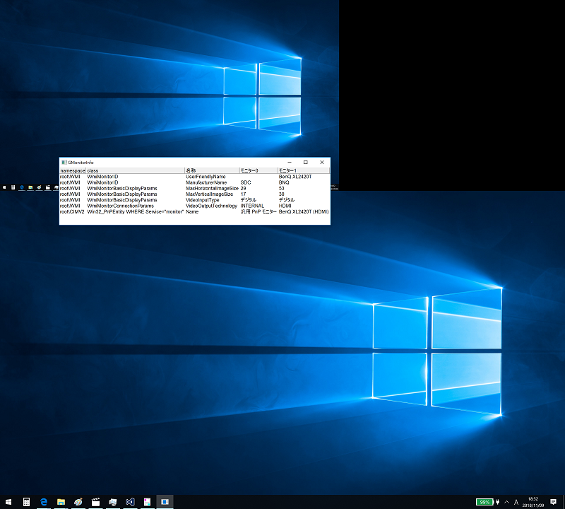Click the WmiMonitorConnectionParams class cell
565x509 pixels.
tap(120, 206)
